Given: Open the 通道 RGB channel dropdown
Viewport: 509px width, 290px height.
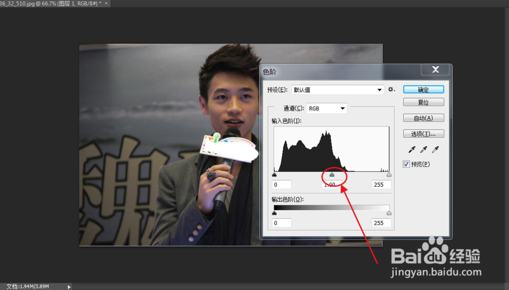Looking at the screenshot, I should point(327,108).
